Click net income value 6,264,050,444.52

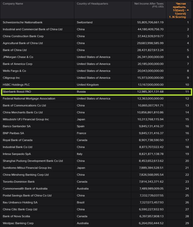151,223
